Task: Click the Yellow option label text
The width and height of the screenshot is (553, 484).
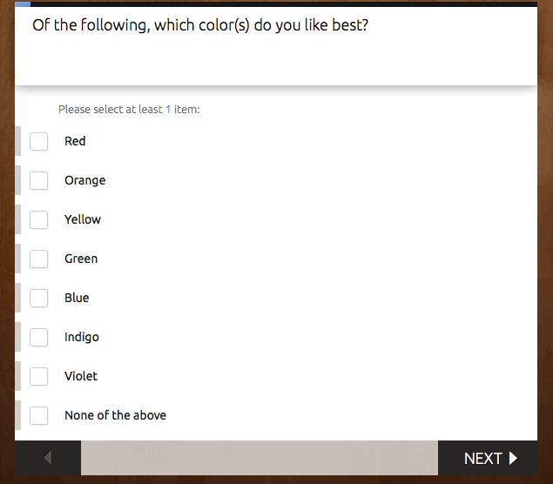Action: tap(83, 219)
